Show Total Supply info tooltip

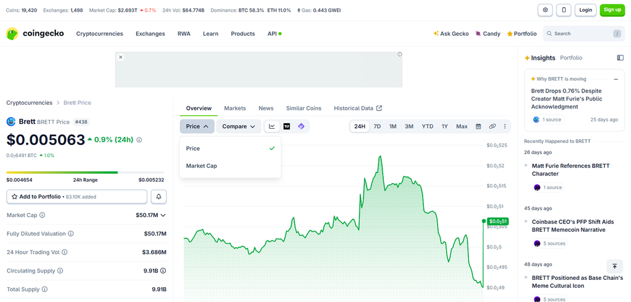point(44,289)
